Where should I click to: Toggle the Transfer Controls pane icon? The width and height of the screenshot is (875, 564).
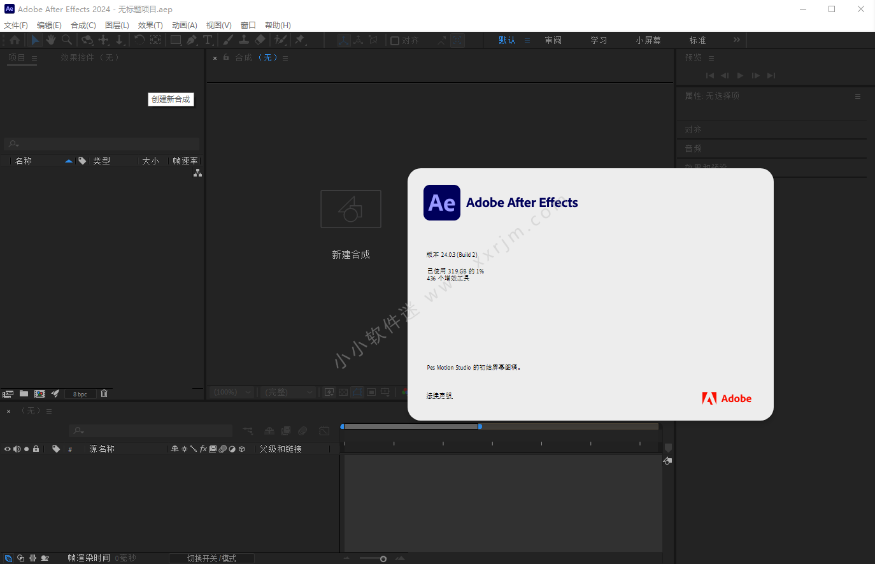tap(21, 558)
